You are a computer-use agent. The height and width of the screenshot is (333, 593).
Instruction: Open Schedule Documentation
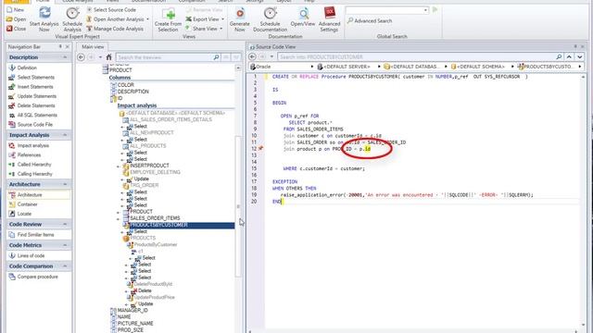pyautogui.click(x=270, y=18)
